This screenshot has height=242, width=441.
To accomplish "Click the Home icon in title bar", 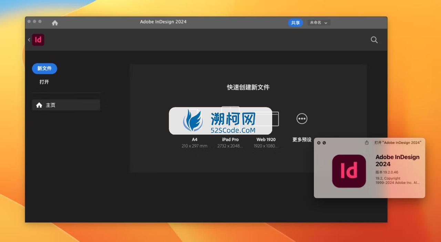I will pyautogui.click(x=55, y=23).
